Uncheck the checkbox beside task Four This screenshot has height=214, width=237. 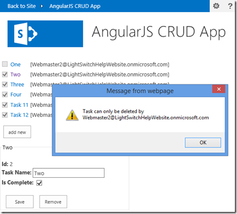pyautogui.click(x=5, y=95)
